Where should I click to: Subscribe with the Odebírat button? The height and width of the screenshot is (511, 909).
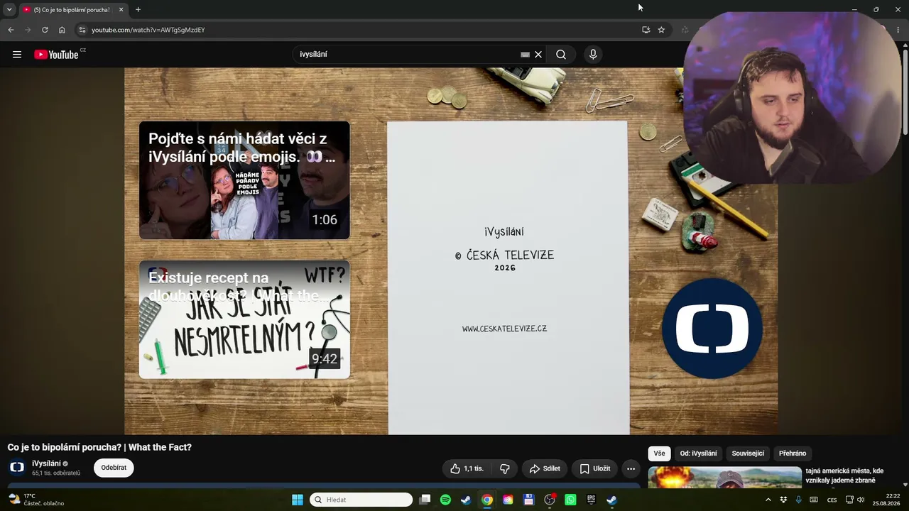tap(114, 468)
